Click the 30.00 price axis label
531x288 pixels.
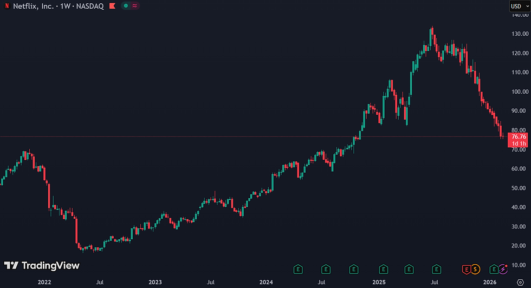click(x=520, y=226)
